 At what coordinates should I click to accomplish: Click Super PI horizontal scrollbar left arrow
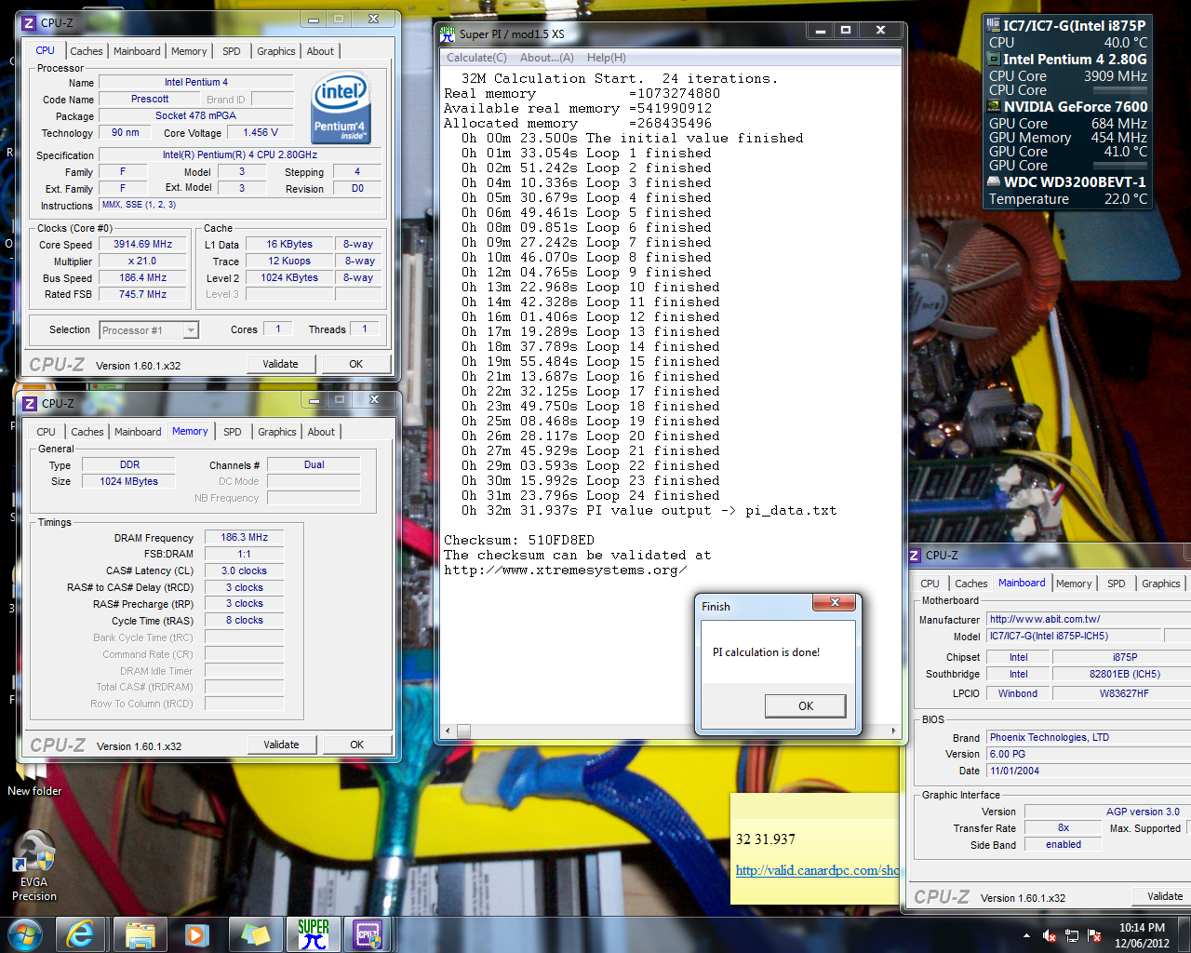pyautogui.click(x=449, y=731)
